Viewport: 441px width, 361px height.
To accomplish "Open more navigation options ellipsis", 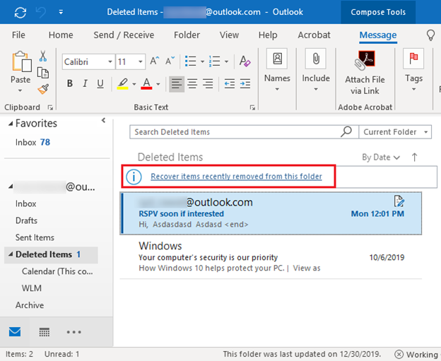I will point(73,332).
